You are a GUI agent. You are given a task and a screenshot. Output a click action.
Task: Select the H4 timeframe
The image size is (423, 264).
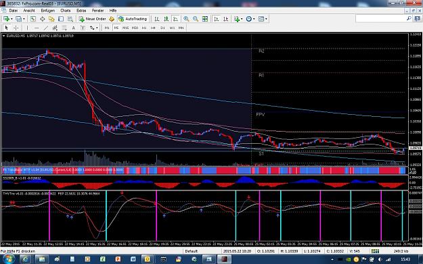pos(153,28)
